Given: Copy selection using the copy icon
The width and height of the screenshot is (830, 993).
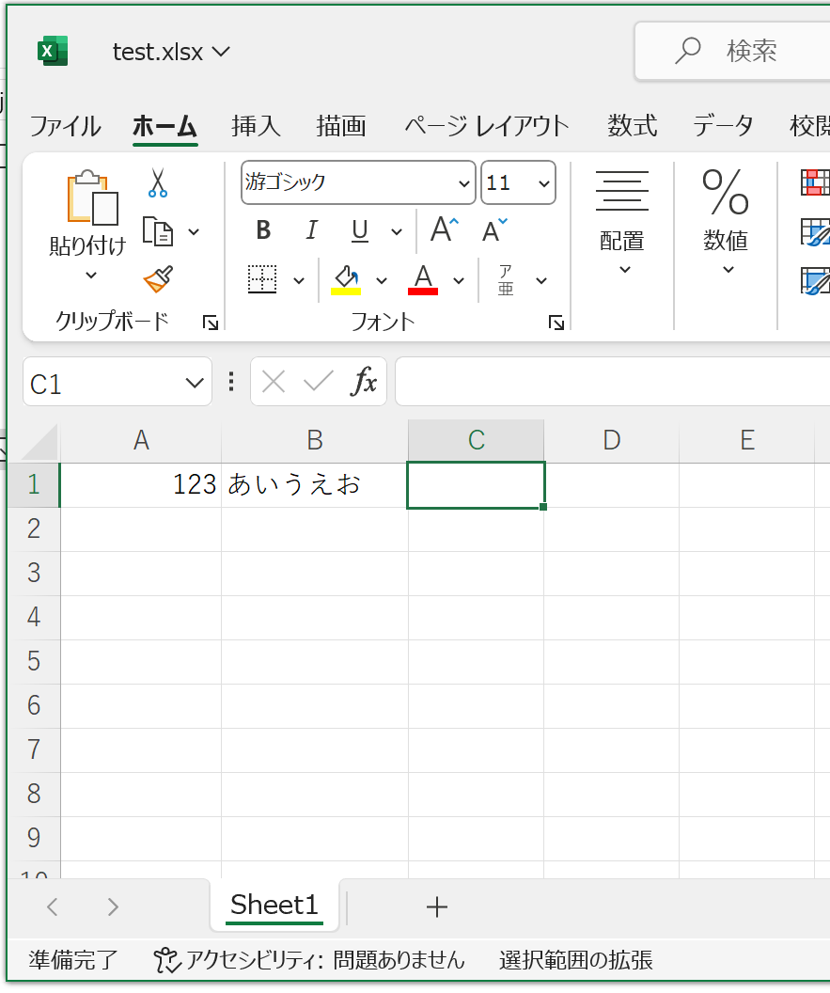Looking at the screenshot, I should tap(158, 231).
